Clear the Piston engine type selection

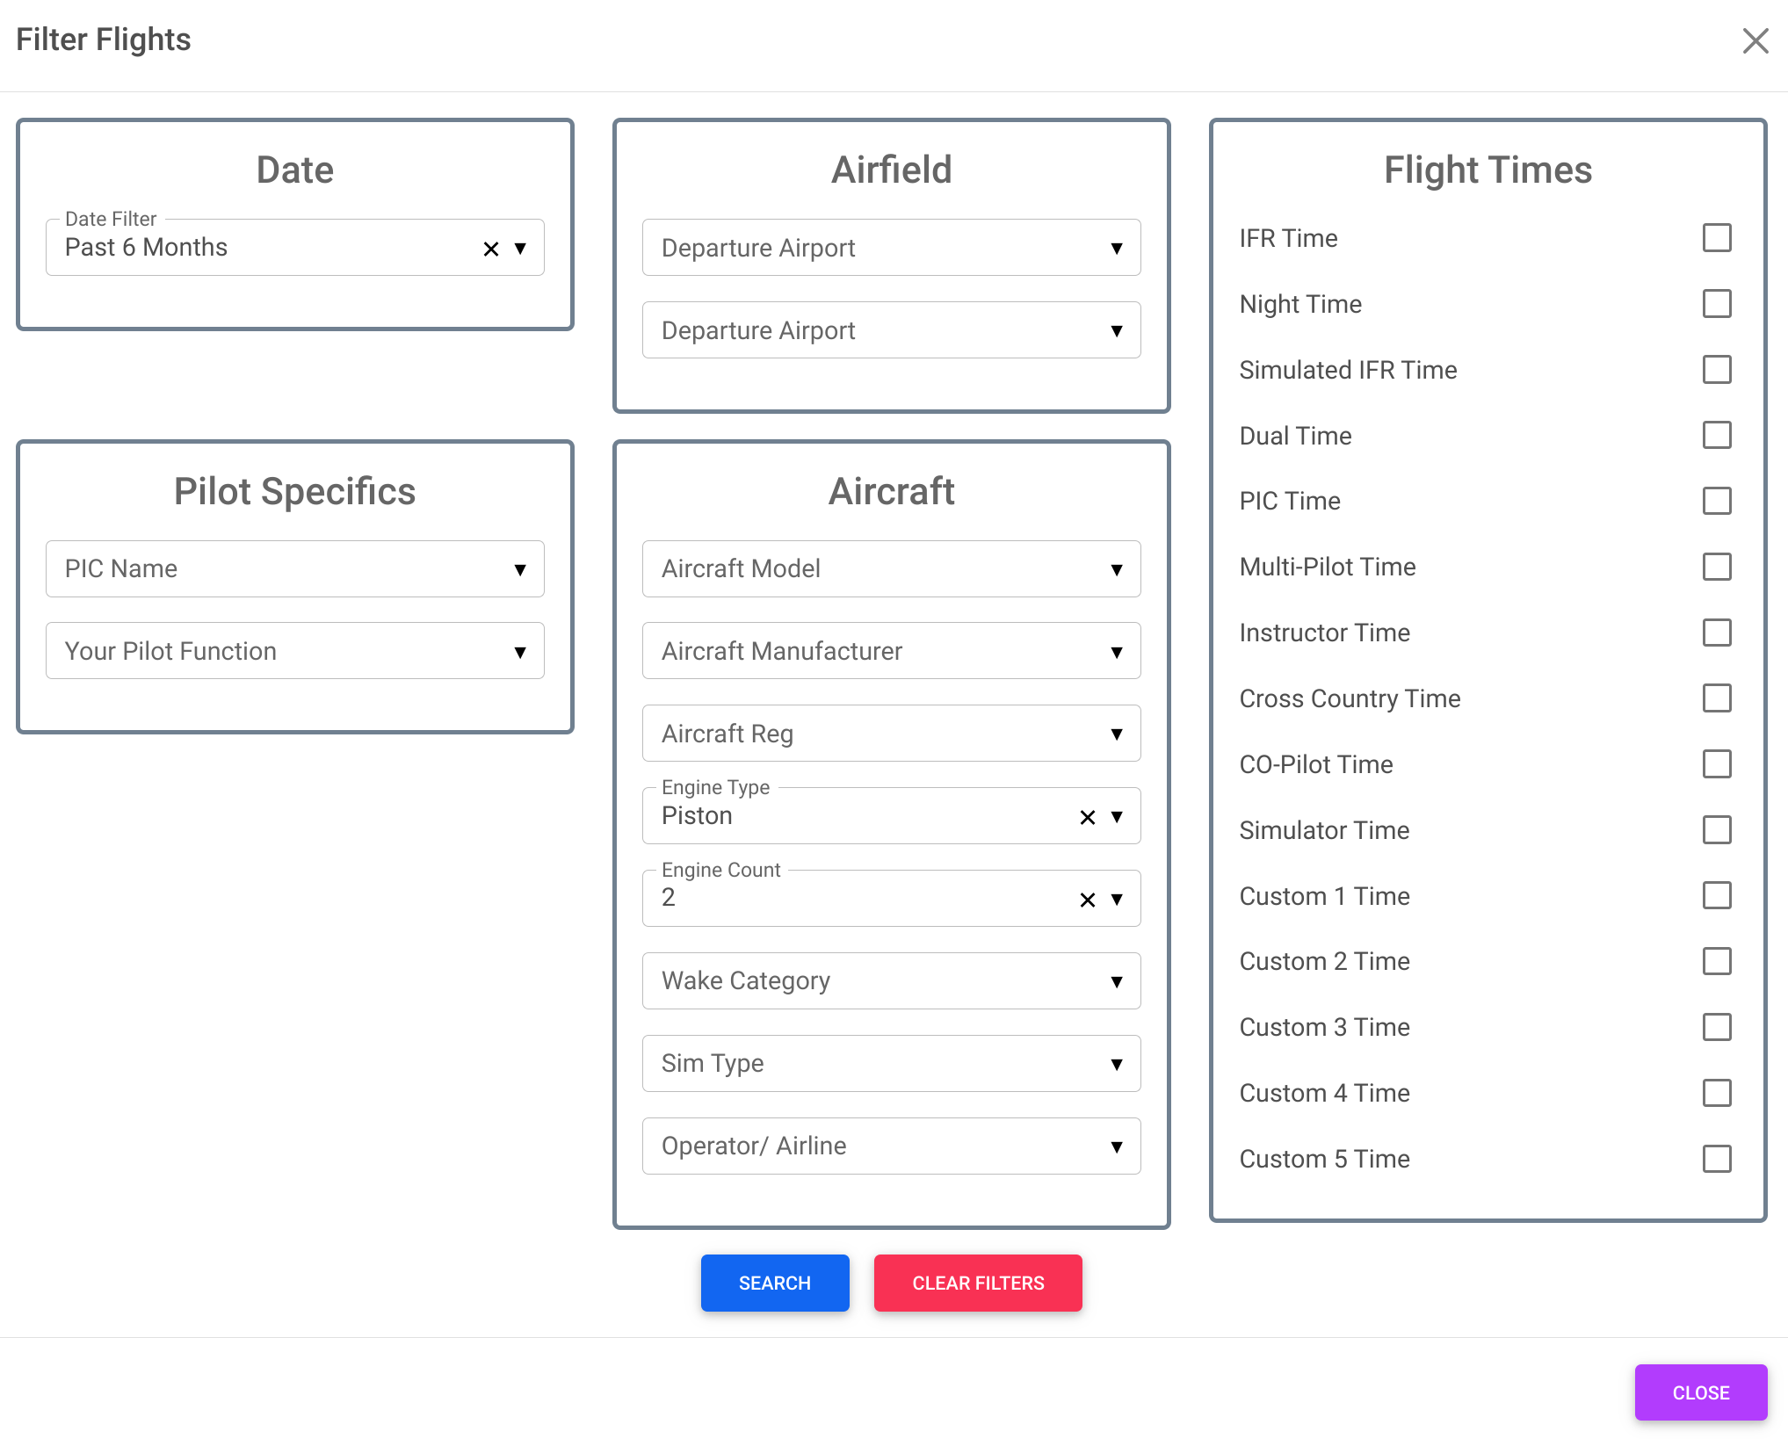pyautogui.click(x=1088, y=817)
